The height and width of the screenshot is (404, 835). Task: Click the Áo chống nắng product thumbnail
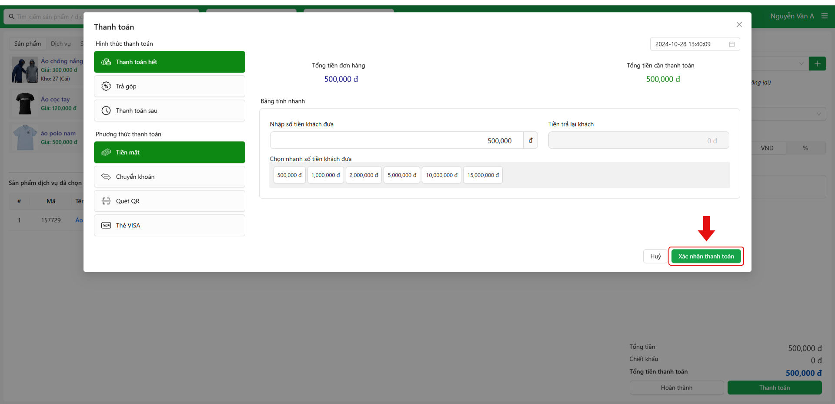tap(25, 70)
